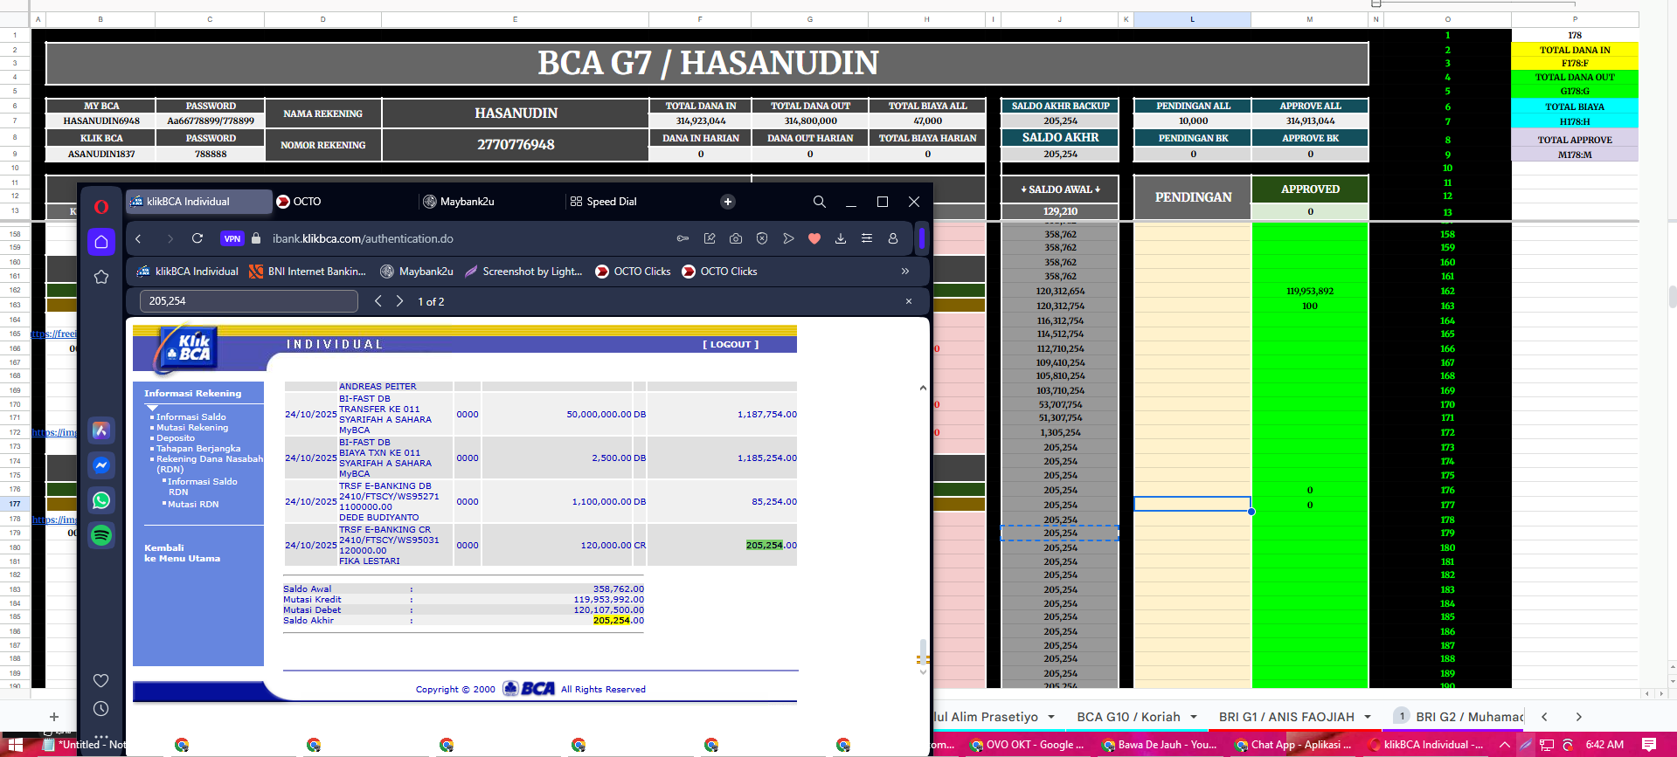
Task: Toggle the VPN badge in address bar
Action: [x=232, y=238]
